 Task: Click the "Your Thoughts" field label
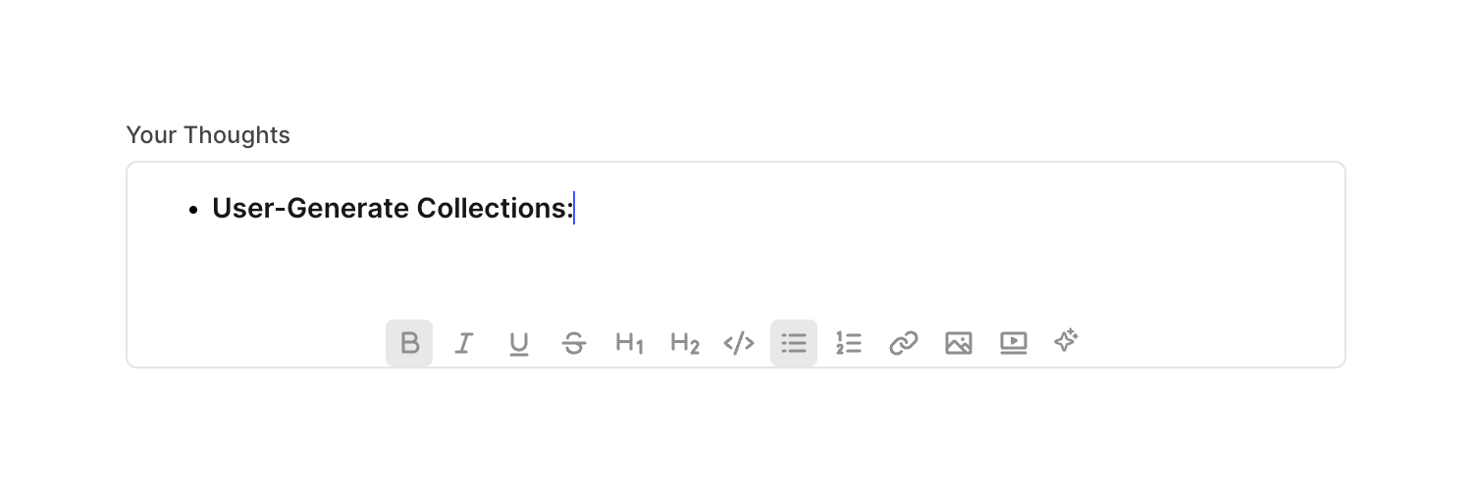pyautogui.click(x=208, y=135)
